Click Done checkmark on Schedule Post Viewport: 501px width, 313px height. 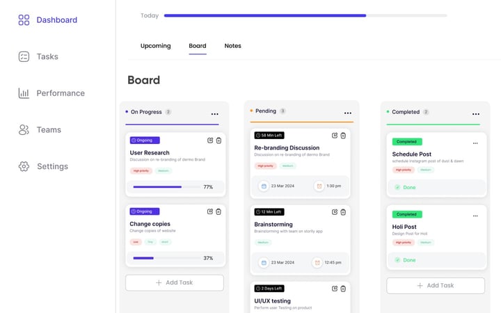pyautogui.click(x=397, y=187)
